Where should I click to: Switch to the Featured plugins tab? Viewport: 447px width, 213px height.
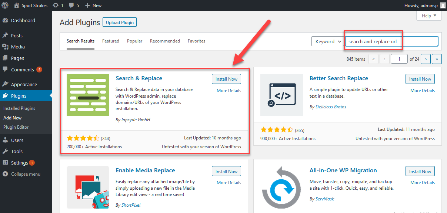click(110, 41)
